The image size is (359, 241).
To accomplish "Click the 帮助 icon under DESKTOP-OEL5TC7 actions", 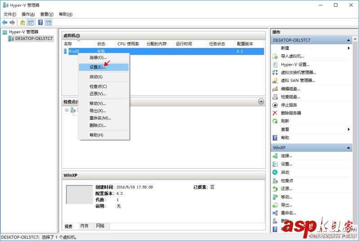I will (x=275, y=137).
